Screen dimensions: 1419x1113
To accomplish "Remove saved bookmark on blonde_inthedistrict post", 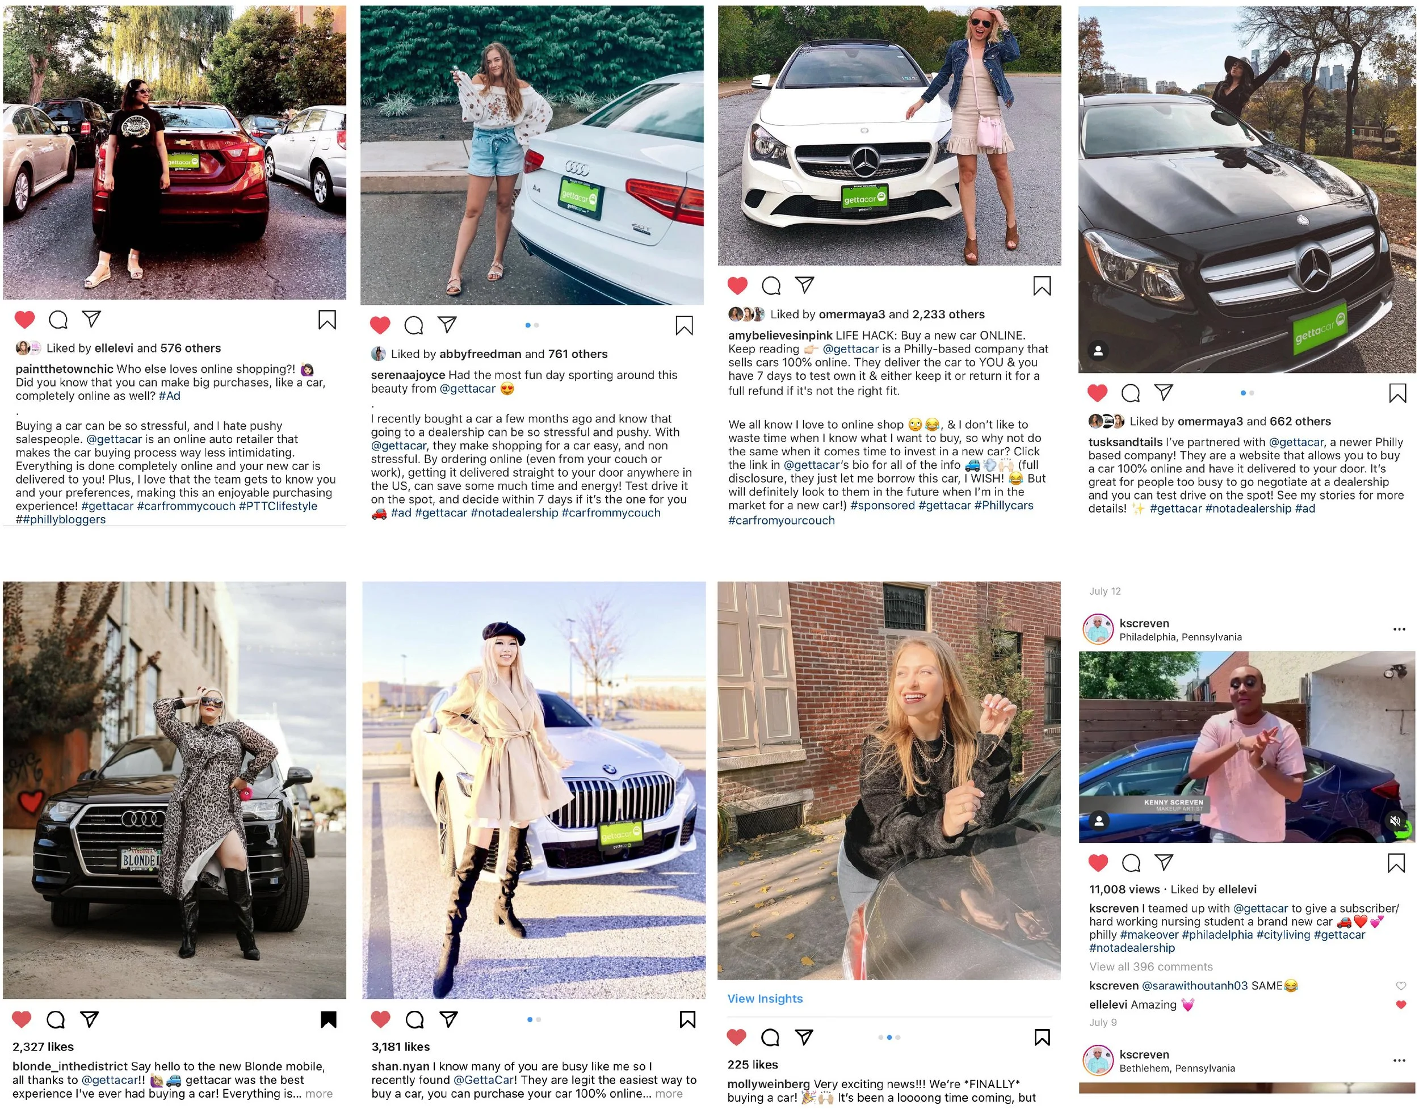I will [x=329, y=1019].
